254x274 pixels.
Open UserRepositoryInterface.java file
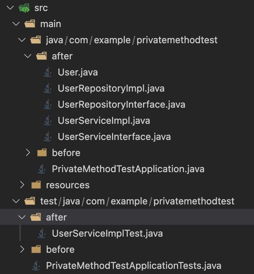click(x=121, y=104)
